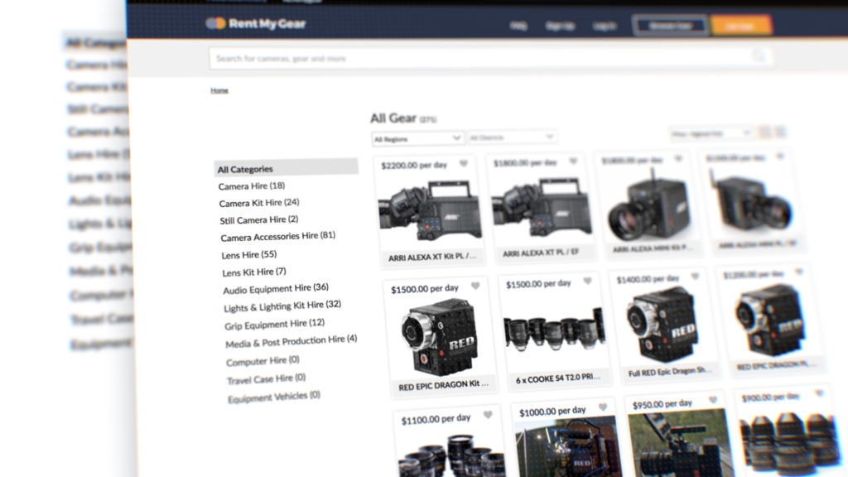Open the Cooke lens set product image
Screen dimensions: 848x477
tap(554, 330)
